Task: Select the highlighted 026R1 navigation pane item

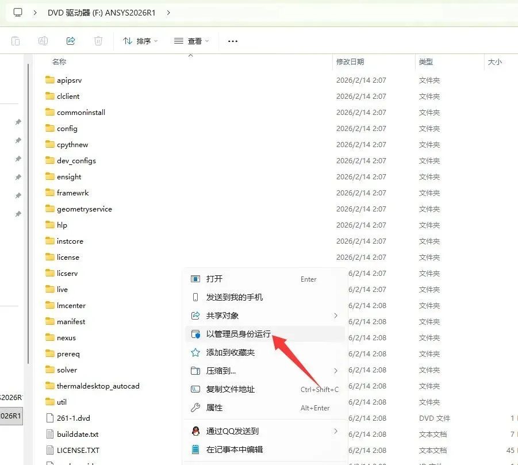Action: coord(11,416)
